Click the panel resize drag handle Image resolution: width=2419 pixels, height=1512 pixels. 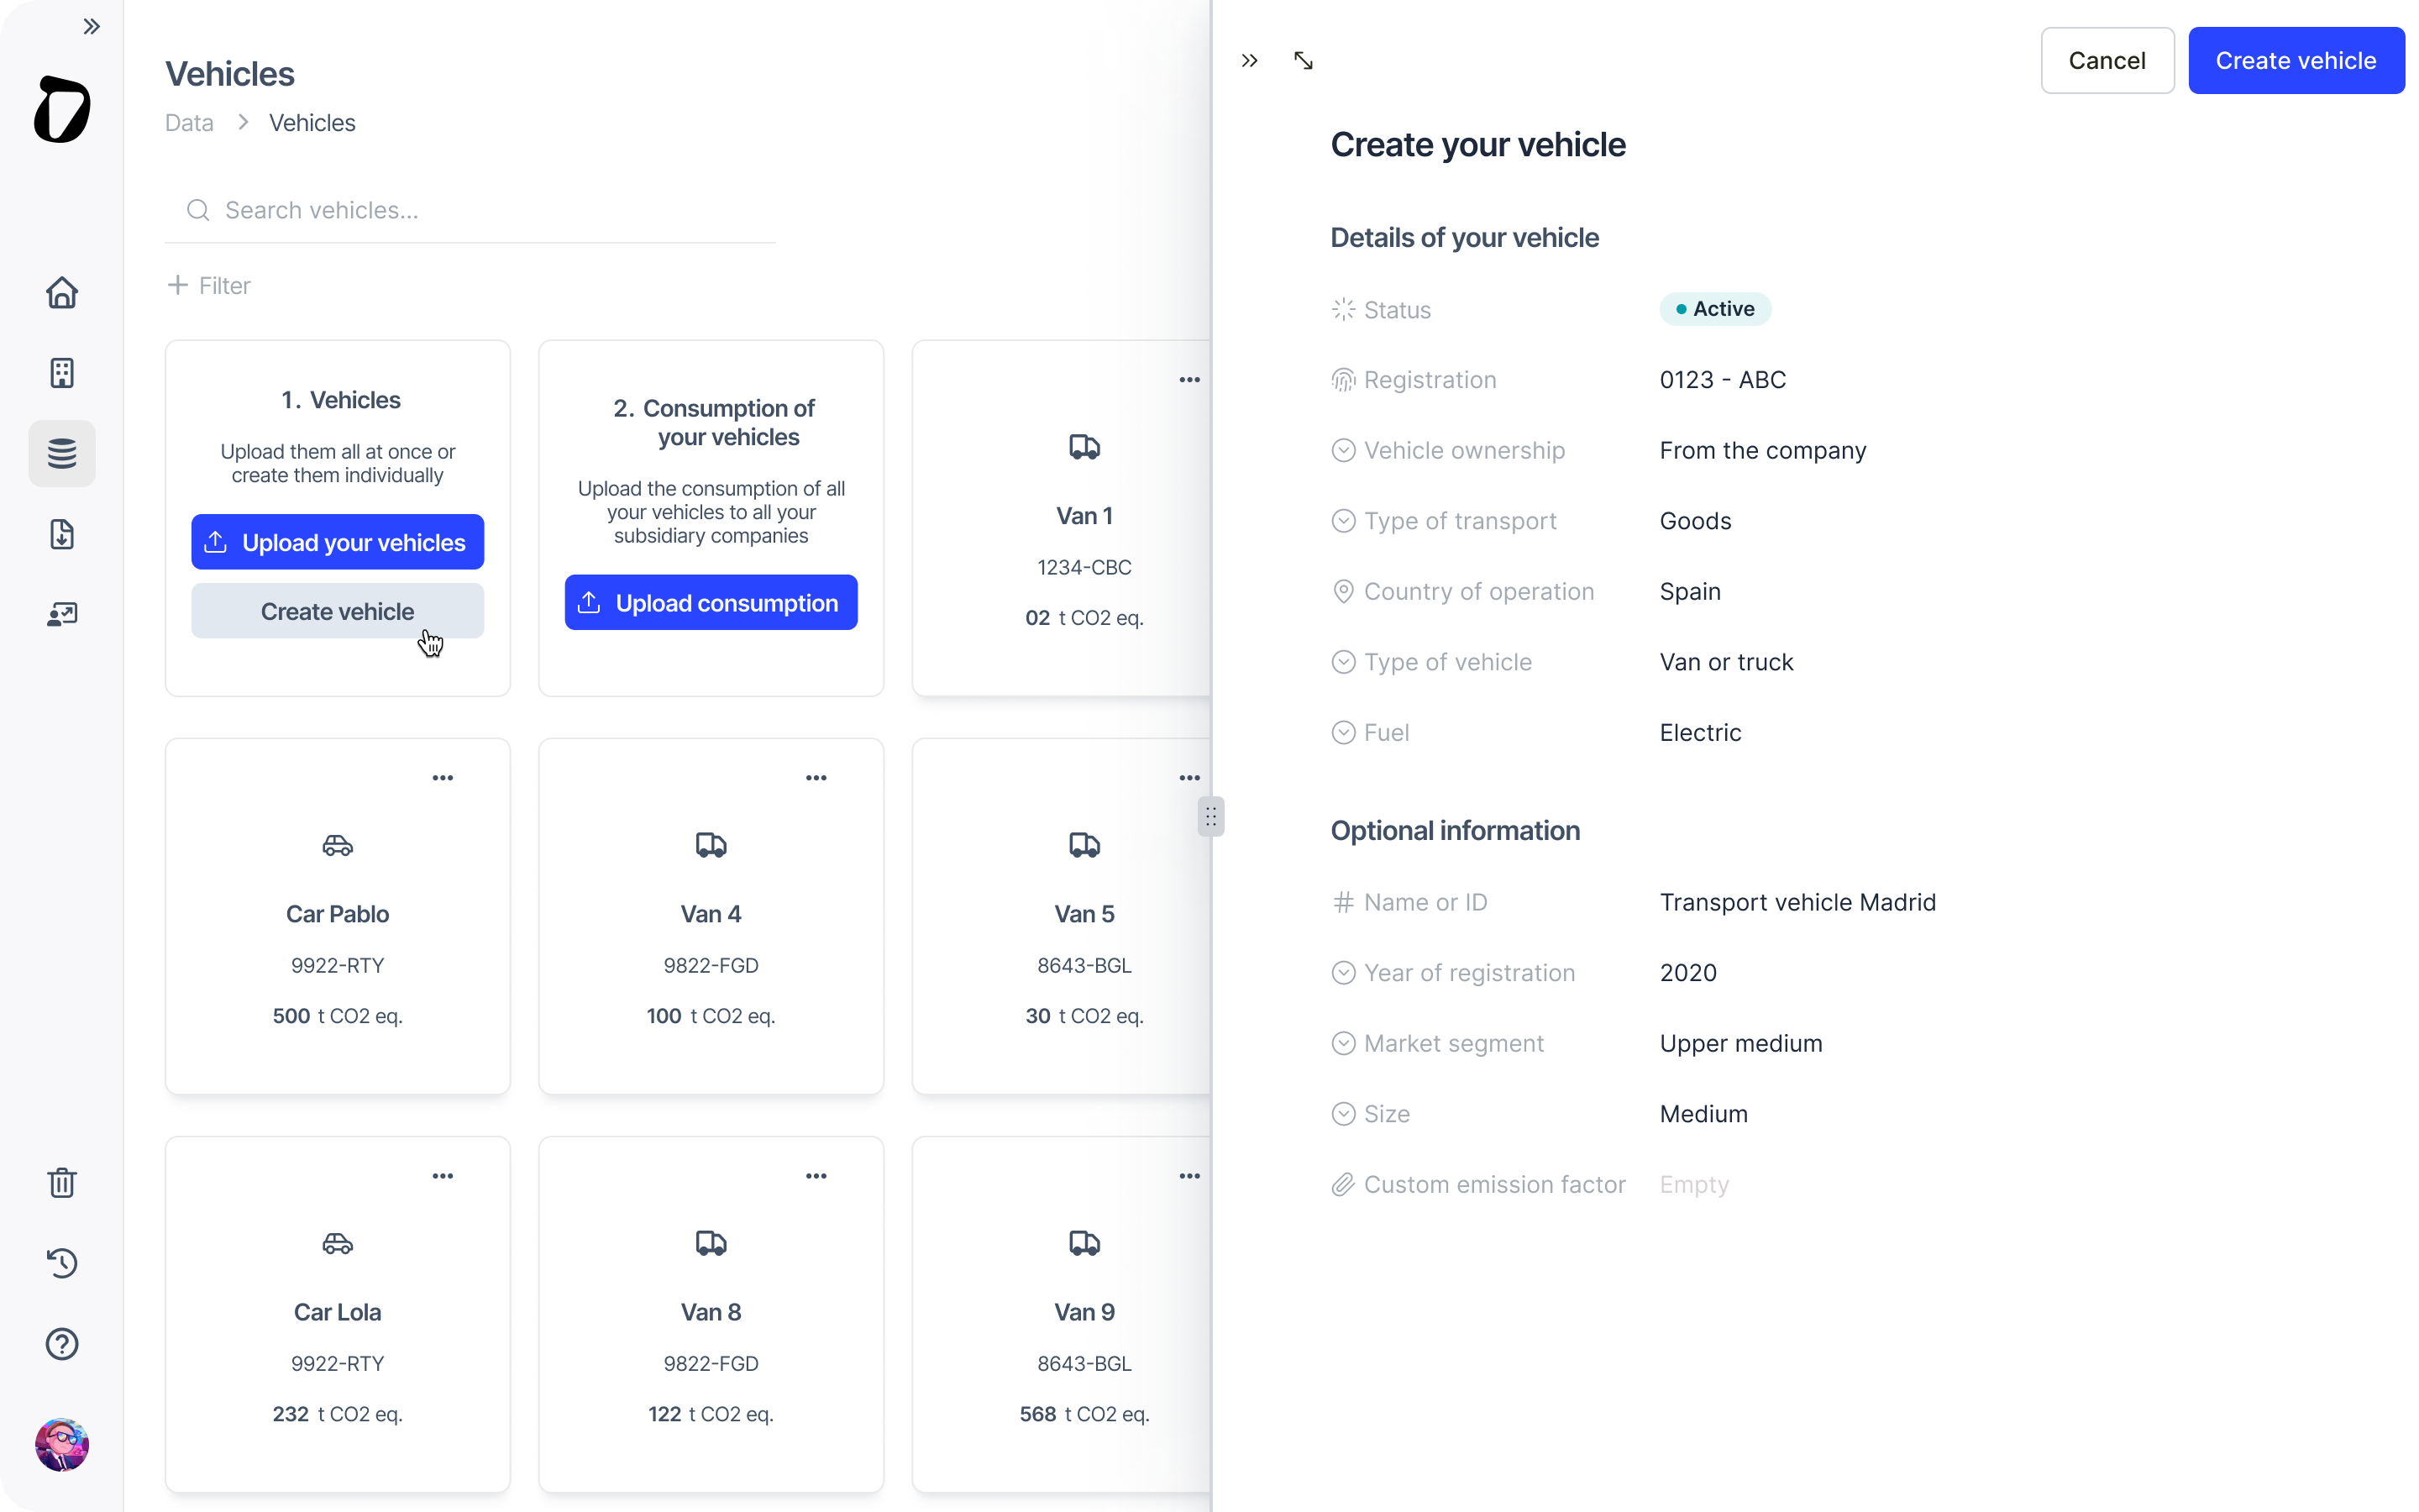1210,817
